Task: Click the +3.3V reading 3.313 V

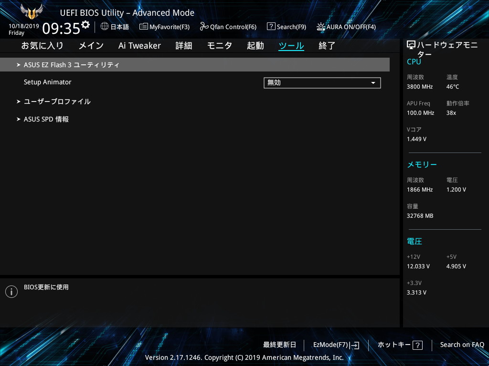Action: pyautogui.click(x=416, y=293)
